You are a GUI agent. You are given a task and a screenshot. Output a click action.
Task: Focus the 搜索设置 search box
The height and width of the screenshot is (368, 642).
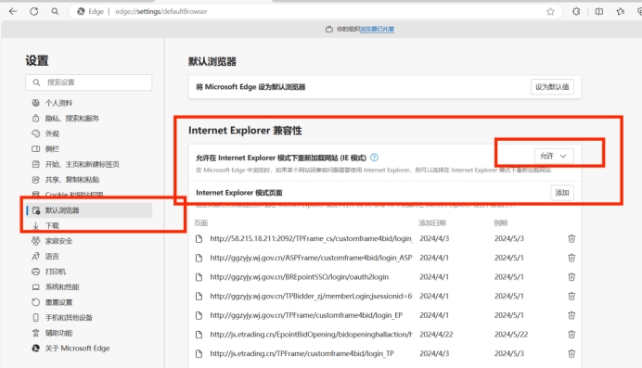(88, 82)
